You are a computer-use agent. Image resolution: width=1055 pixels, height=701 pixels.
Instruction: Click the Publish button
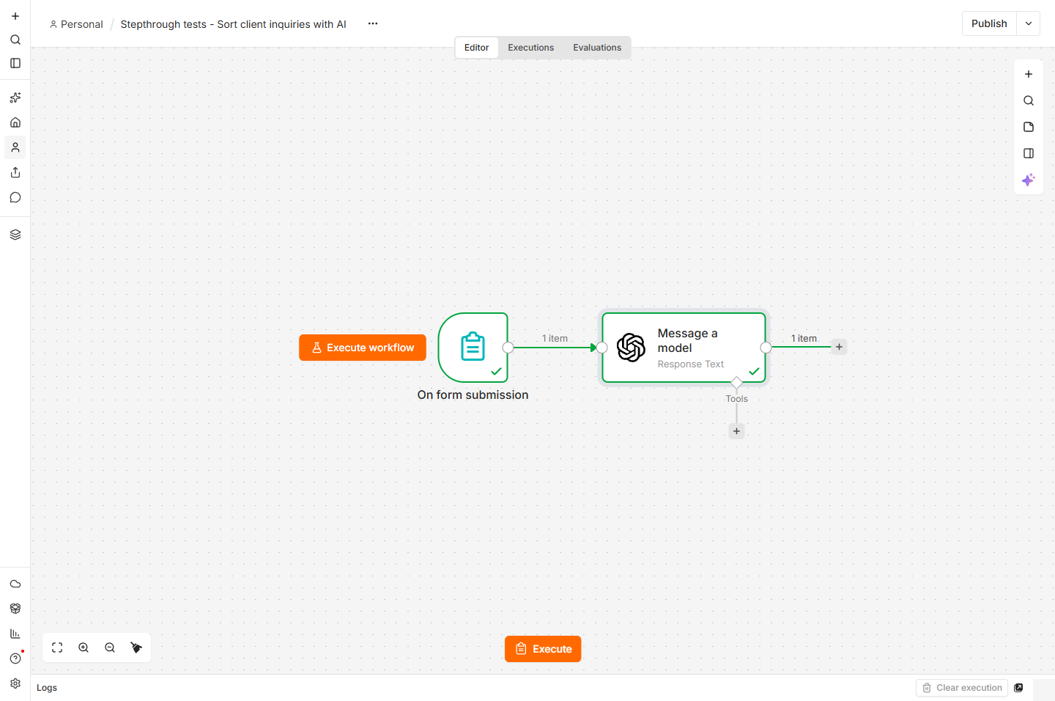(989, 23)
